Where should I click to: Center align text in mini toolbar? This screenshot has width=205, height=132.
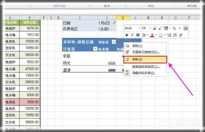coord(138,35)
